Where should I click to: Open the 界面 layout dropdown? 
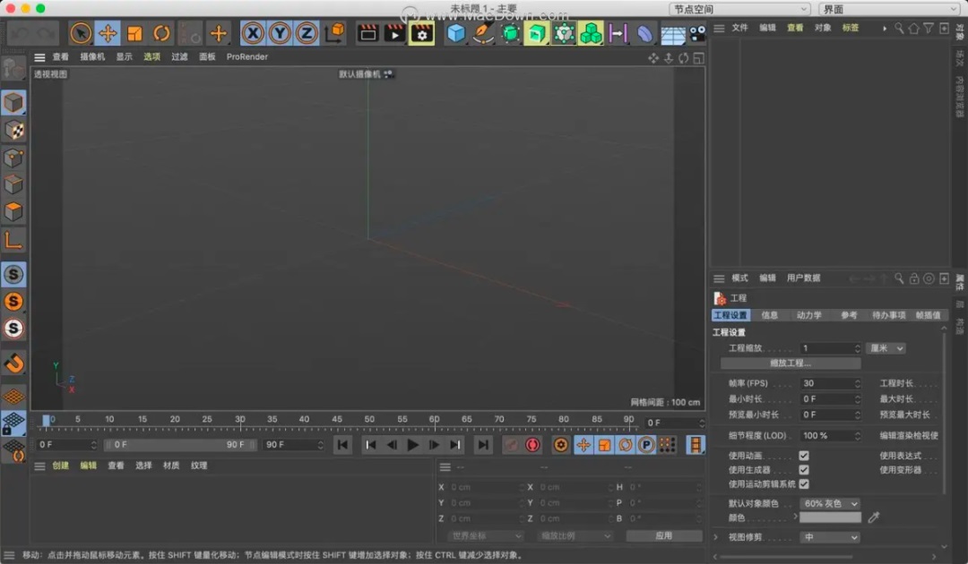[x=890, y=9]
